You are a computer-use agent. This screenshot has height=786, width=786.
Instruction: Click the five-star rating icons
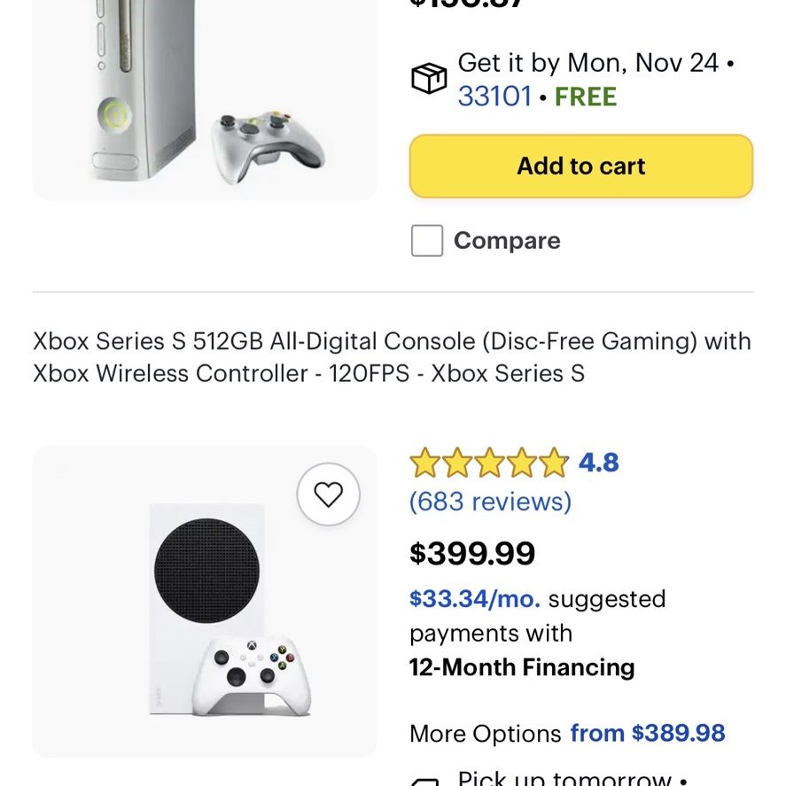pos(489,463)
